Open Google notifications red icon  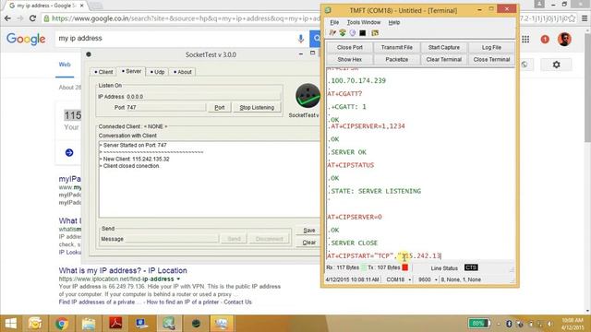pos(545,39)
